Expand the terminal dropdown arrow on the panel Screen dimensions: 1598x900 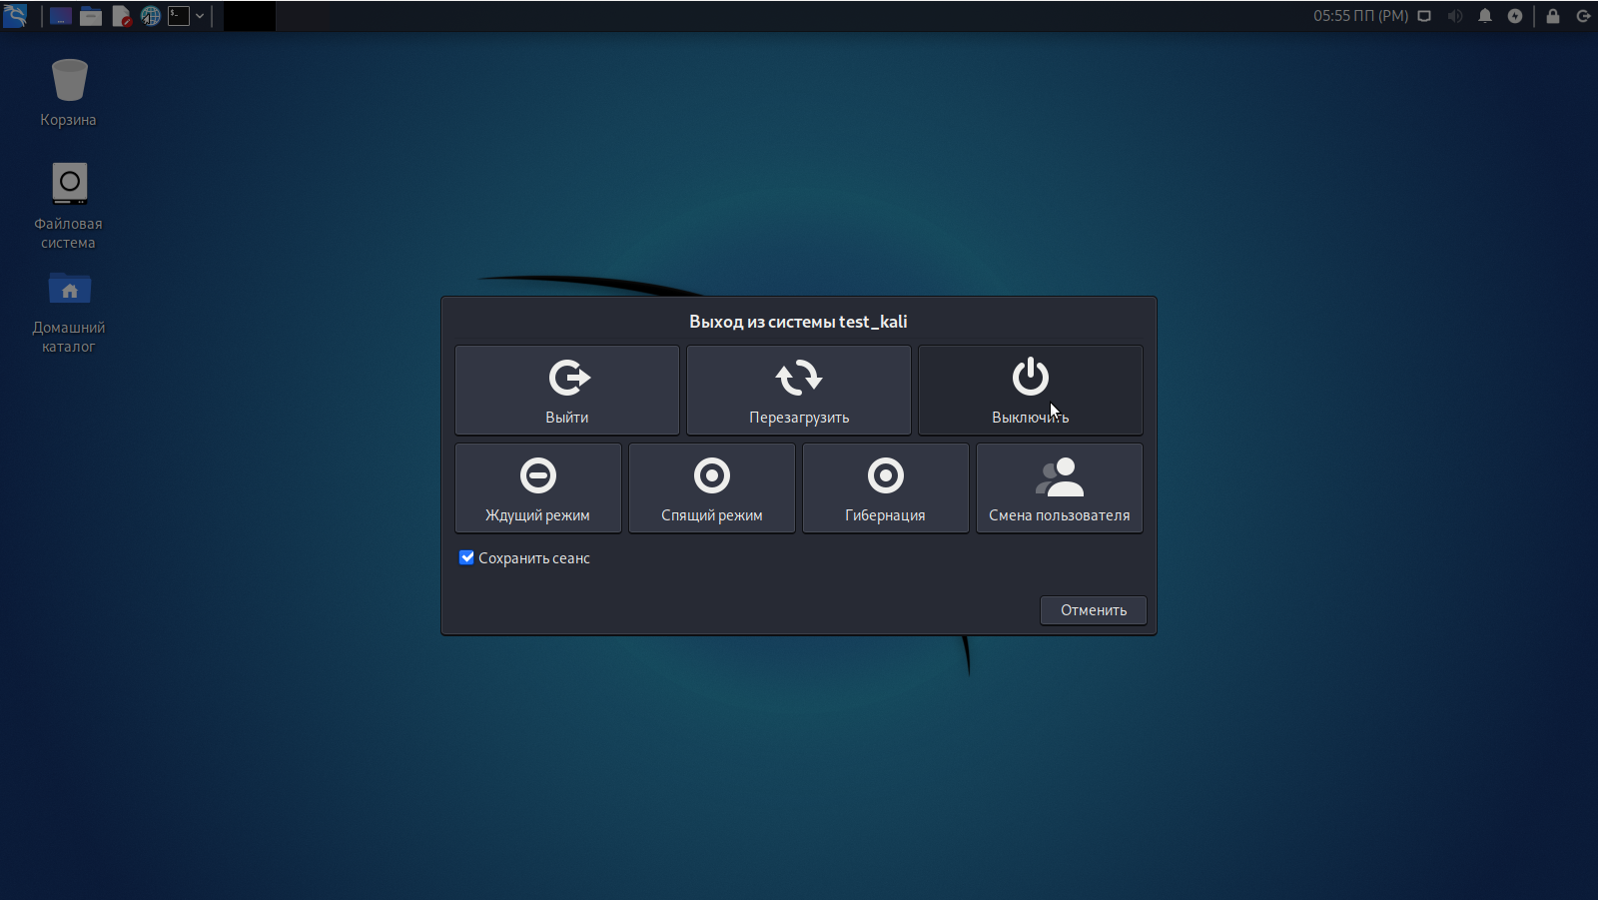click(200, 16)
